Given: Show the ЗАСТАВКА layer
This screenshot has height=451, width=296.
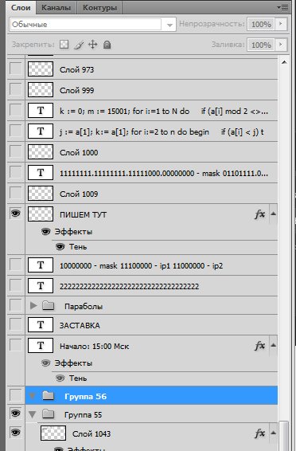Looking at the screenshot, I should pos(15,325).
